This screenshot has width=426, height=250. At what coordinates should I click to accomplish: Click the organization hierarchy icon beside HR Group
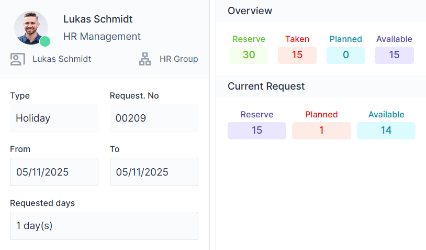coord(145,59)
